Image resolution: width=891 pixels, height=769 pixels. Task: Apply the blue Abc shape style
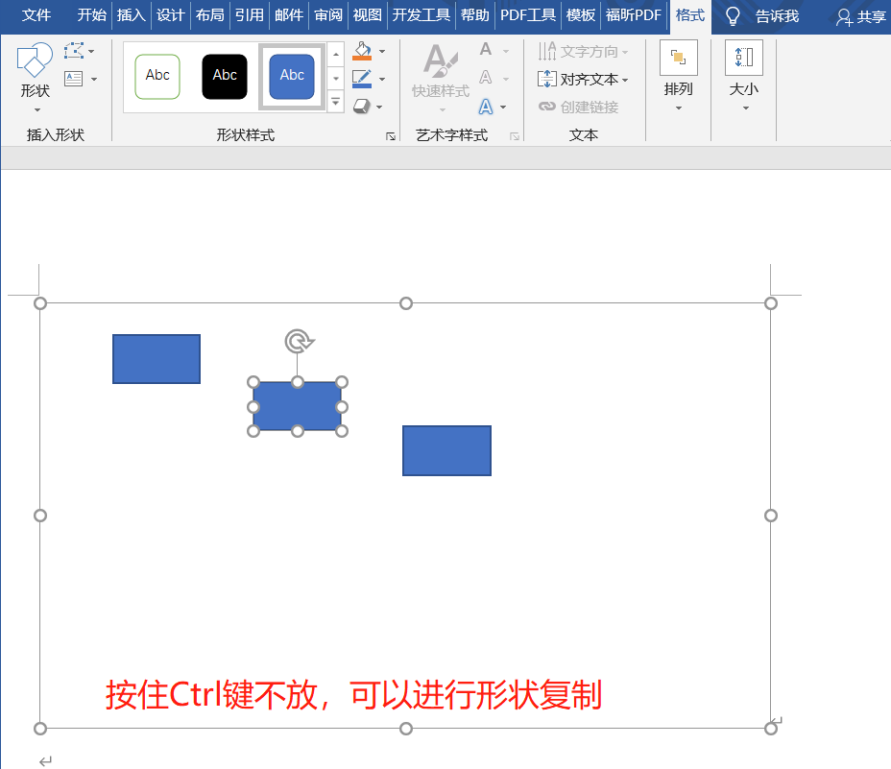click(292, 77)
